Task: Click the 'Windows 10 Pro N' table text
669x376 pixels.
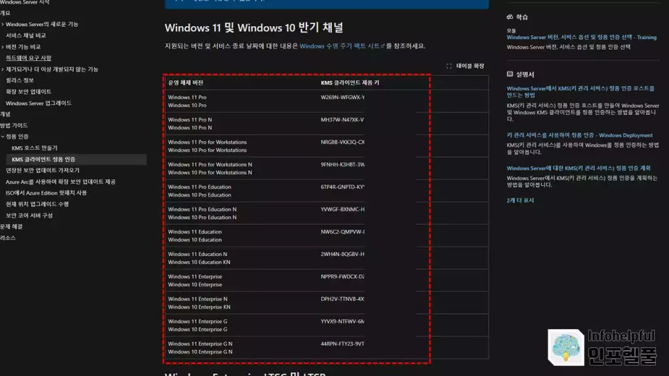Action: pyautogui.click(x=190, y=128)
